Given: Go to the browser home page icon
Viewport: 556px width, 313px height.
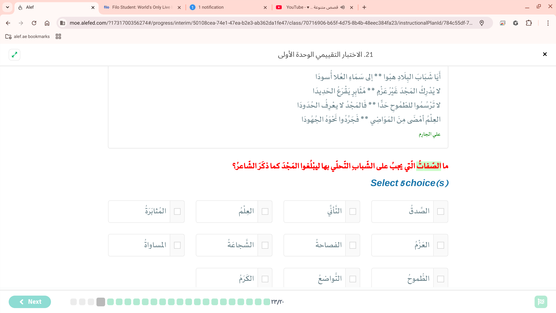Looking at the screenshot, I should (x=47, y=23).
